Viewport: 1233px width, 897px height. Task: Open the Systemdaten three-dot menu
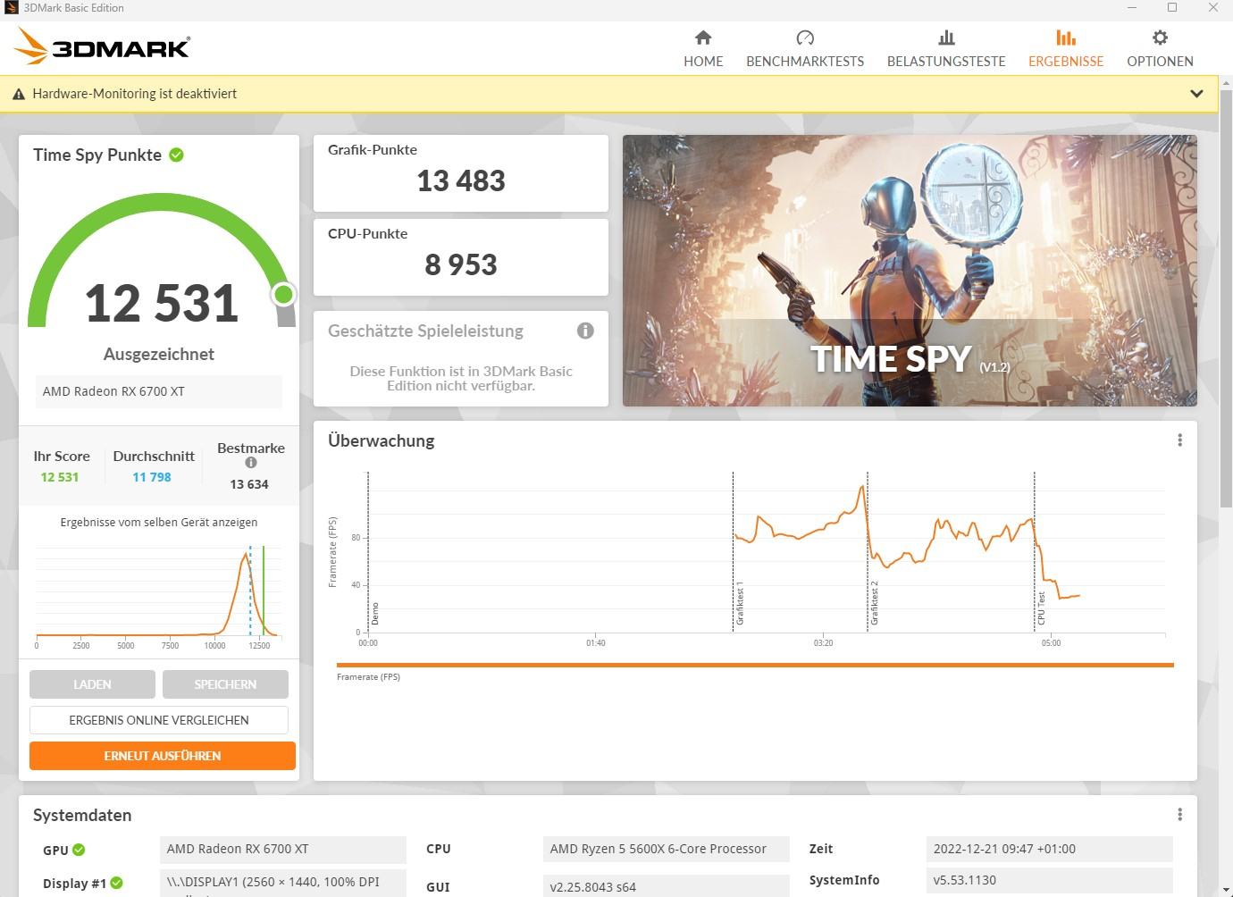1179,815
